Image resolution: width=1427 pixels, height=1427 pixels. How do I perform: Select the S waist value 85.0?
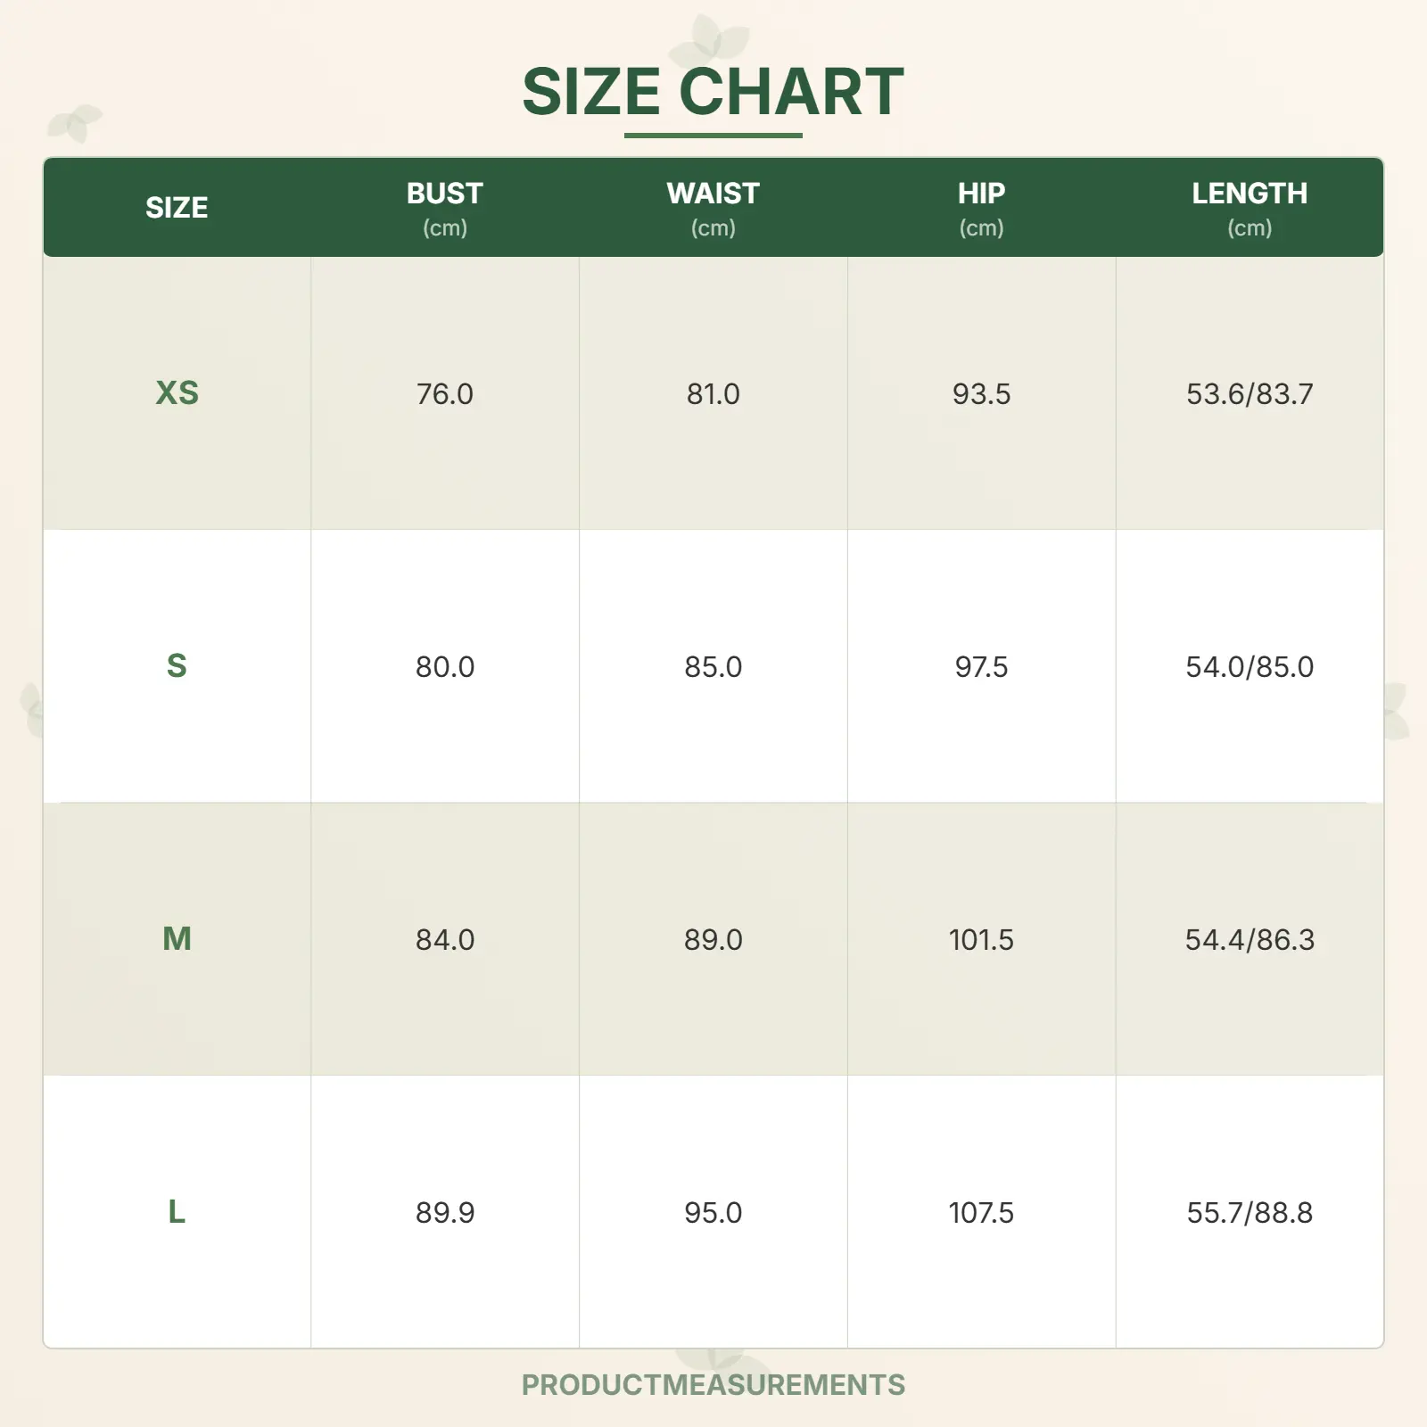point(713,666)
